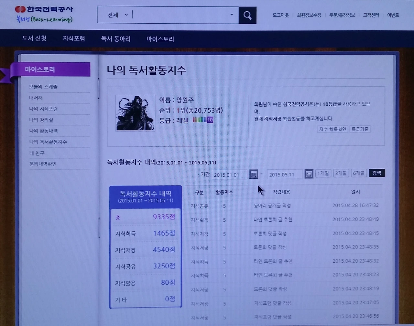Select 내서재 in the sidebar
This screenshot has height=326, width=414.
pyautogui.click(x=36, y=98)
